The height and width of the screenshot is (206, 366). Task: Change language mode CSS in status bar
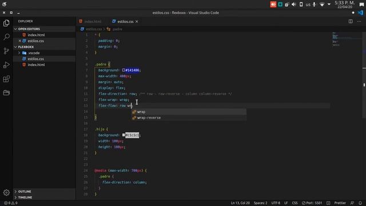(295, 203)
